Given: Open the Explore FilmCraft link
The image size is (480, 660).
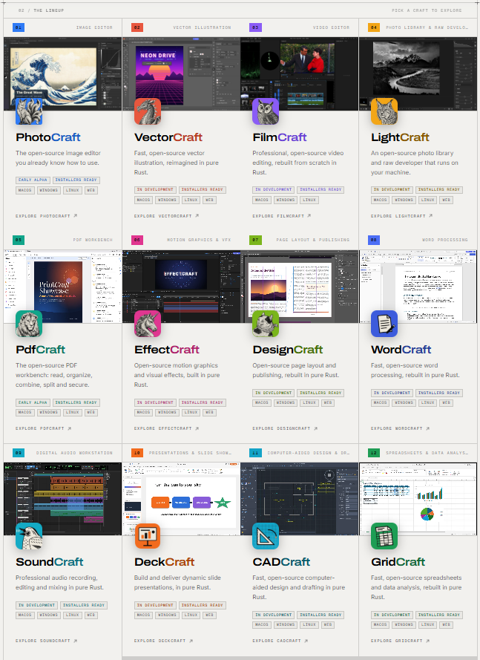Looking at the screenshot, I should click(x=281, y=216).
